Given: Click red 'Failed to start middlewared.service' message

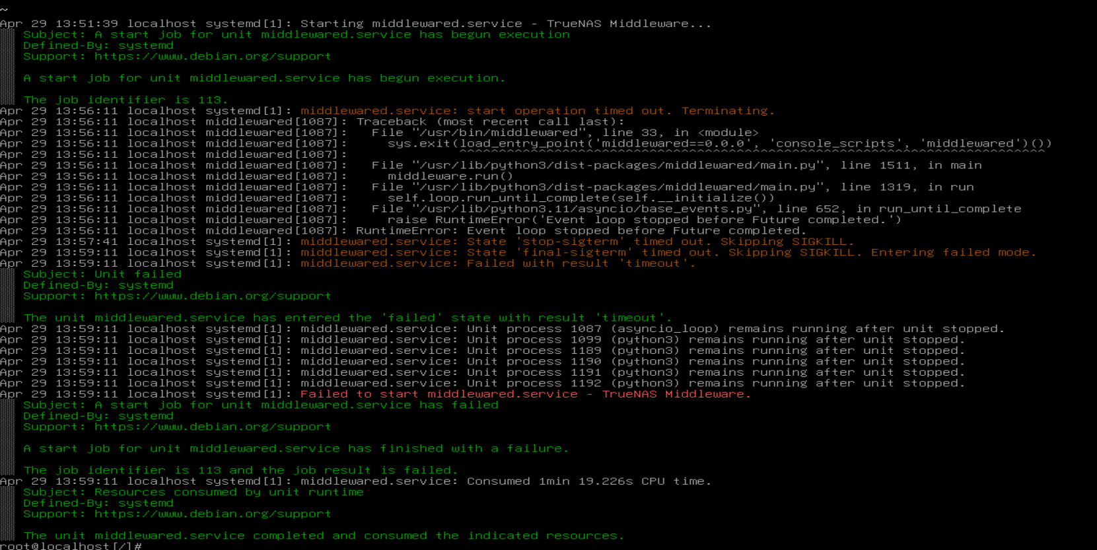Looking at the screenshot, I should click(526, 394).
